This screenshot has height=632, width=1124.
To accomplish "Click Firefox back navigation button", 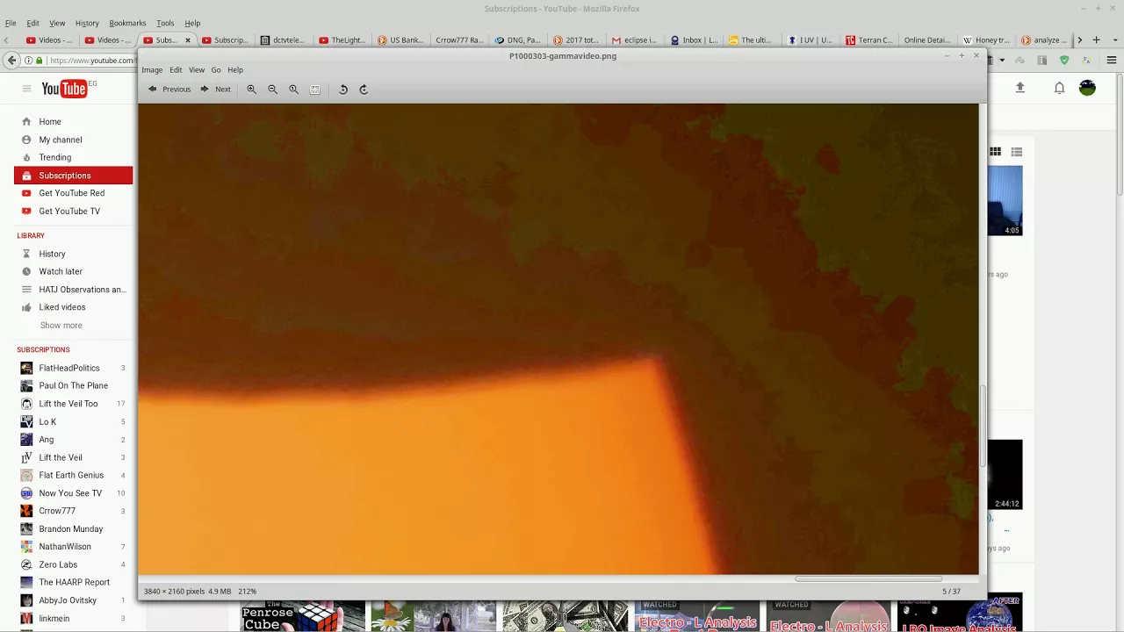I will point(11,60).
